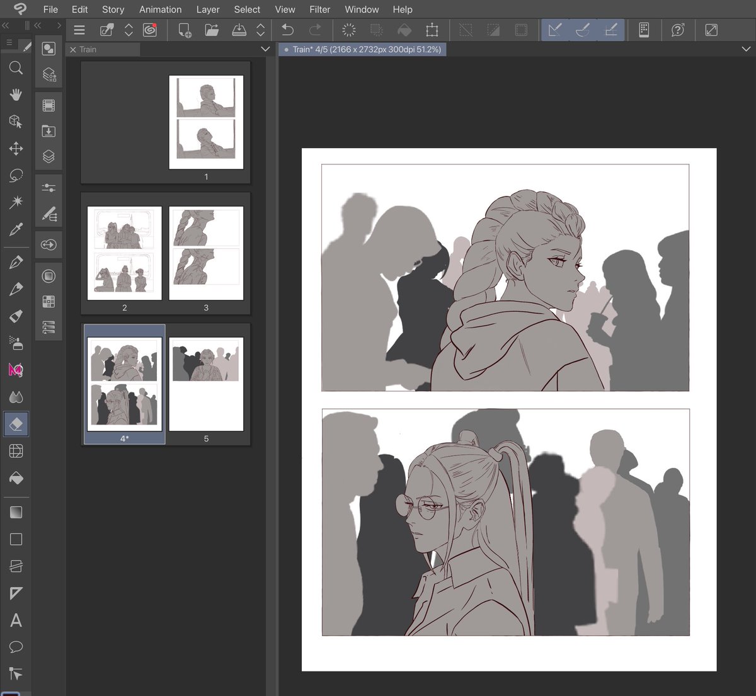Screen dimensions: 756x696
Task: Select the Text tool
Action: tap(16, 621)
